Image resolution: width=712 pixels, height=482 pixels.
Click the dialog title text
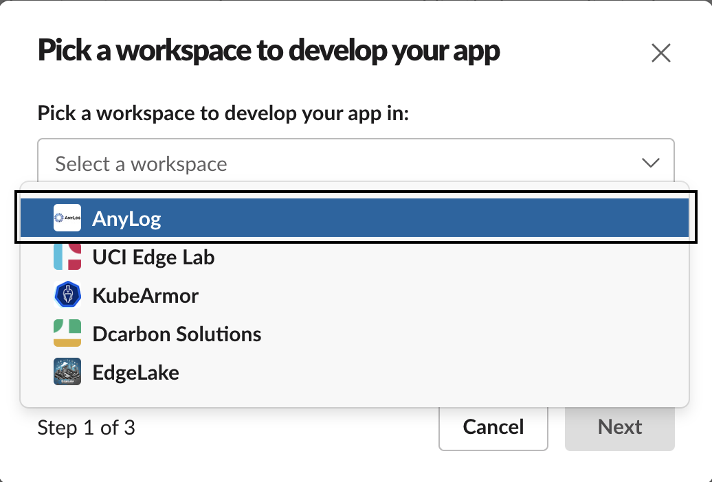coord(269,51)
